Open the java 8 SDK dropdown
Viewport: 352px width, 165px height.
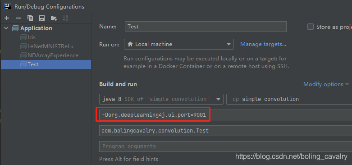(161, 99)
